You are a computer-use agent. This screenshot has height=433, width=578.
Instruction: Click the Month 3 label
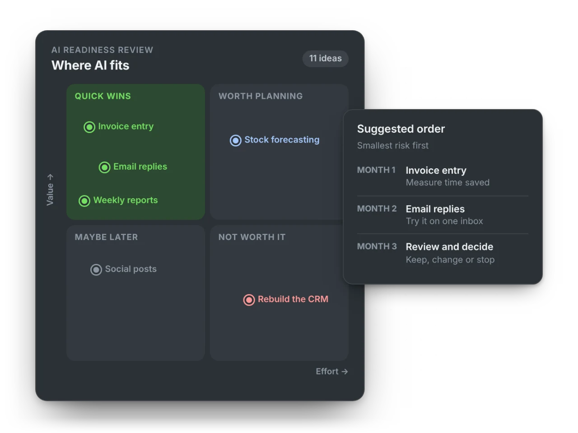pos(377,247)
